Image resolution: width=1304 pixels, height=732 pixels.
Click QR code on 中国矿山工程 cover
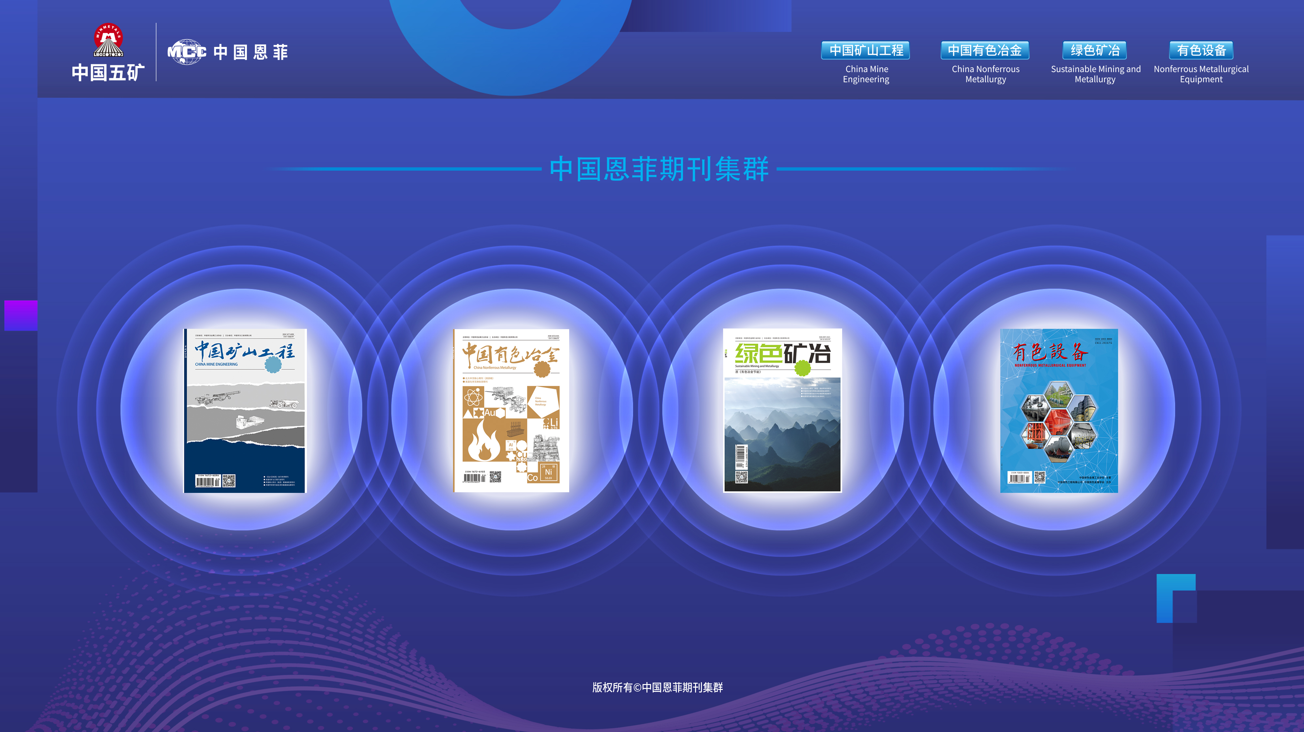[x=229, y=480]
